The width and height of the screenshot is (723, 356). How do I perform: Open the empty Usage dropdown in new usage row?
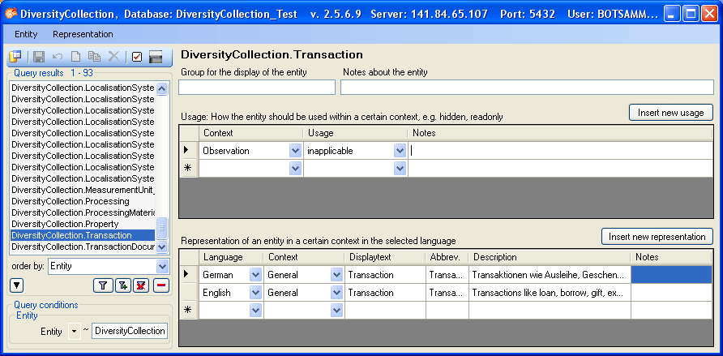coord(400,169)
